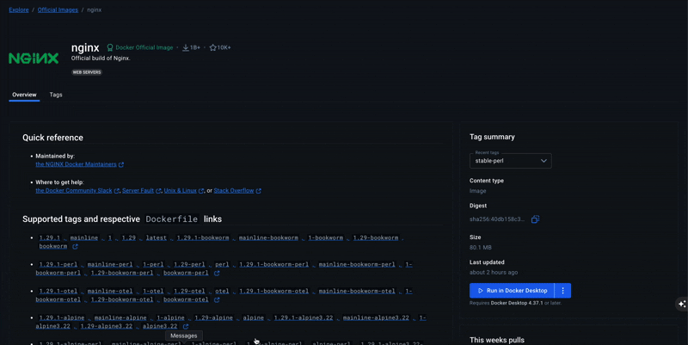The image size is (688, 345).
Task: Click the mainline-bookworm tag link
Action: [268, 238]
